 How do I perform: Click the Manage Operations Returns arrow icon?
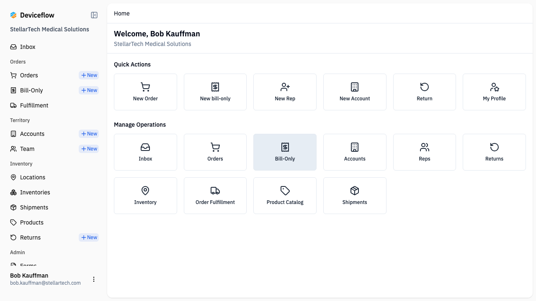495,147
